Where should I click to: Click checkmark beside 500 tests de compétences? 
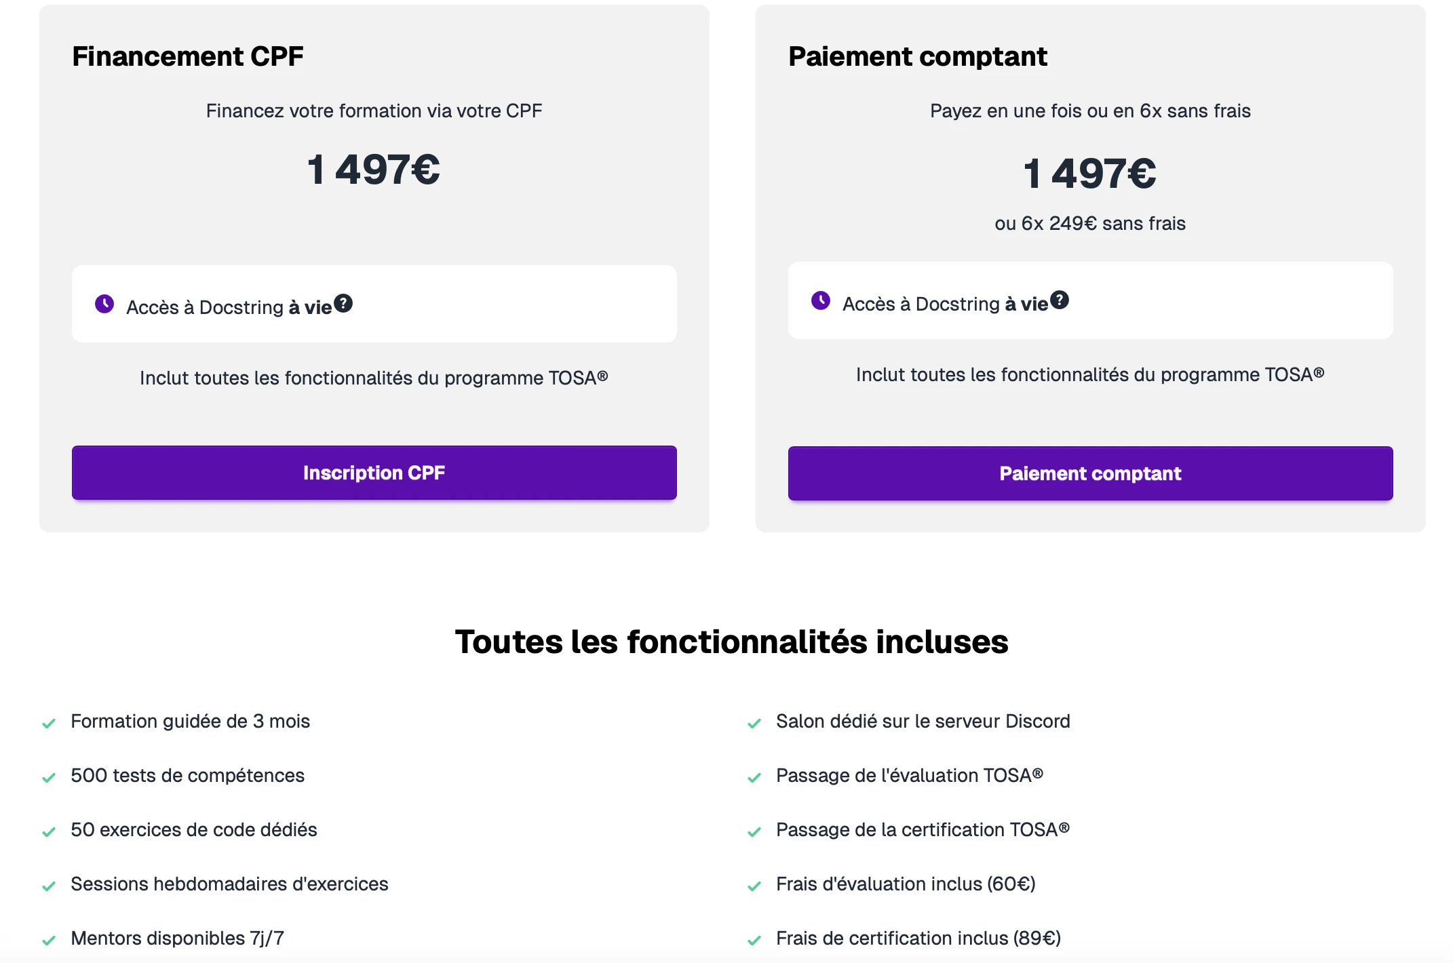pos(49,778)
